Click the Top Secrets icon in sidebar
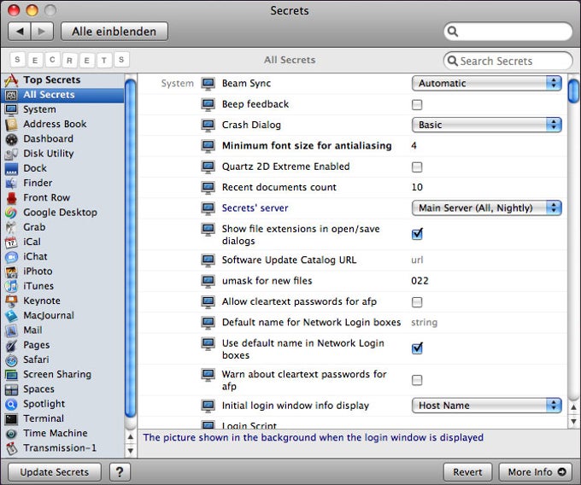This screenshot has width=581, height=485. tap(11, 79)
